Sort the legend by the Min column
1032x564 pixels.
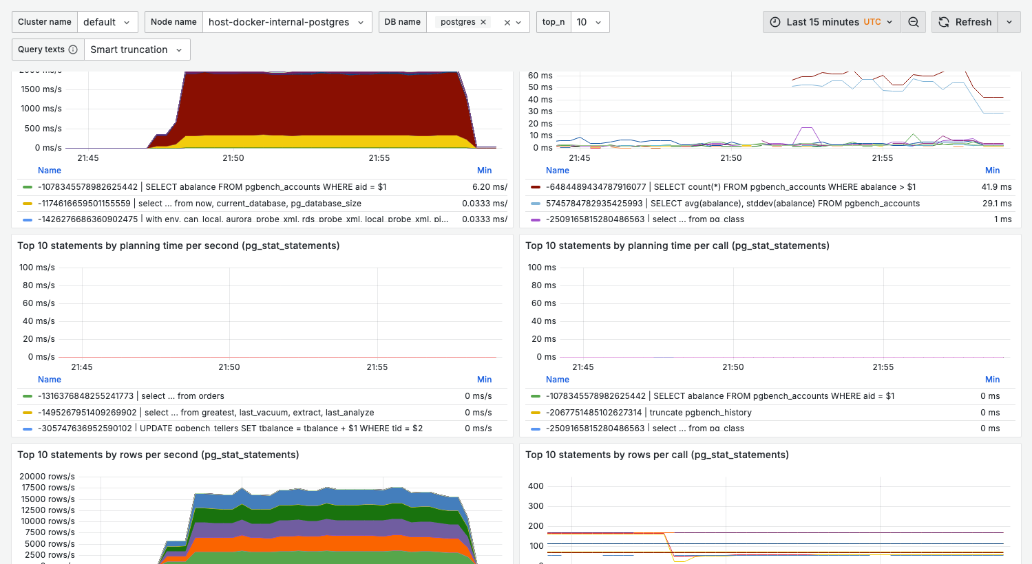[x=485, y=170]
